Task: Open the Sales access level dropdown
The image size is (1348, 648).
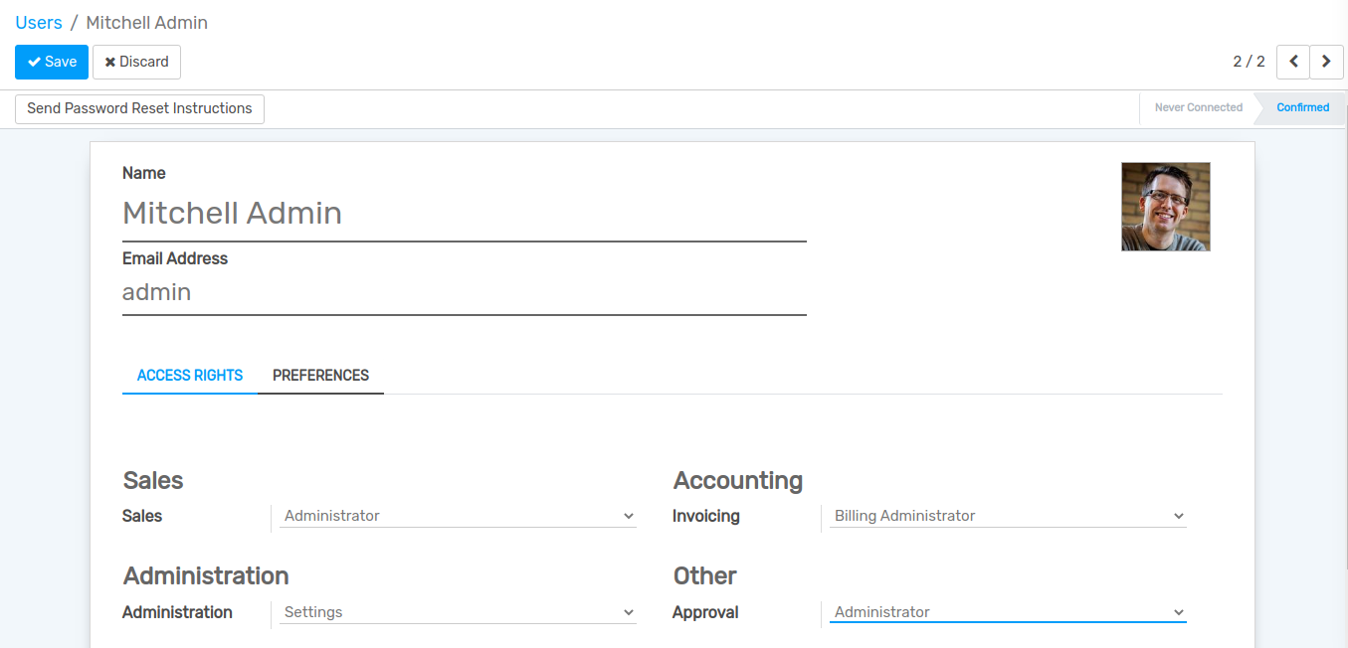Action: [x=458, y=516]
